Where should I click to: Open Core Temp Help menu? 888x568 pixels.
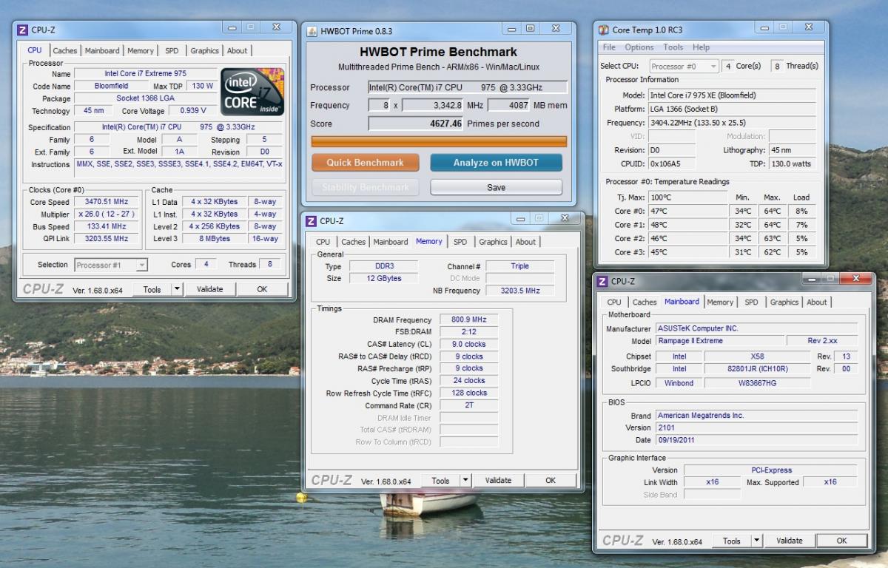(x=701, y=47)
